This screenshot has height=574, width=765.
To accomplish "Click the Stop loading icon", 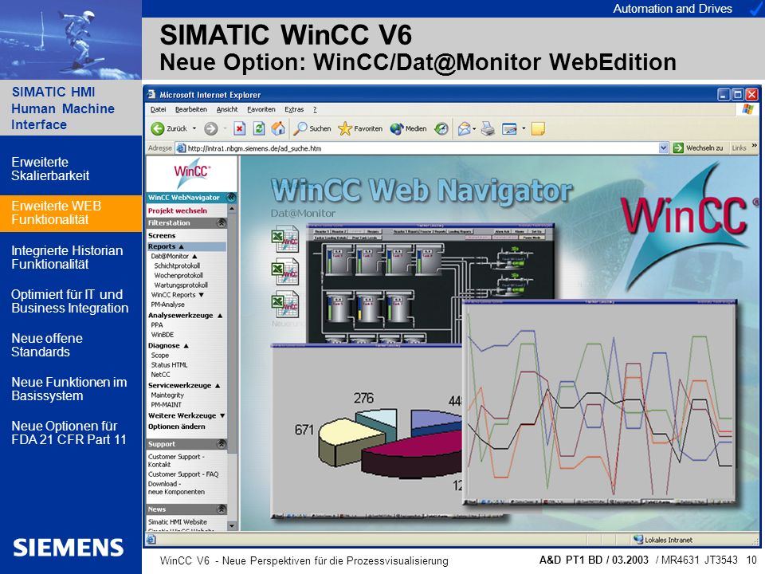I will pos(239,128).
